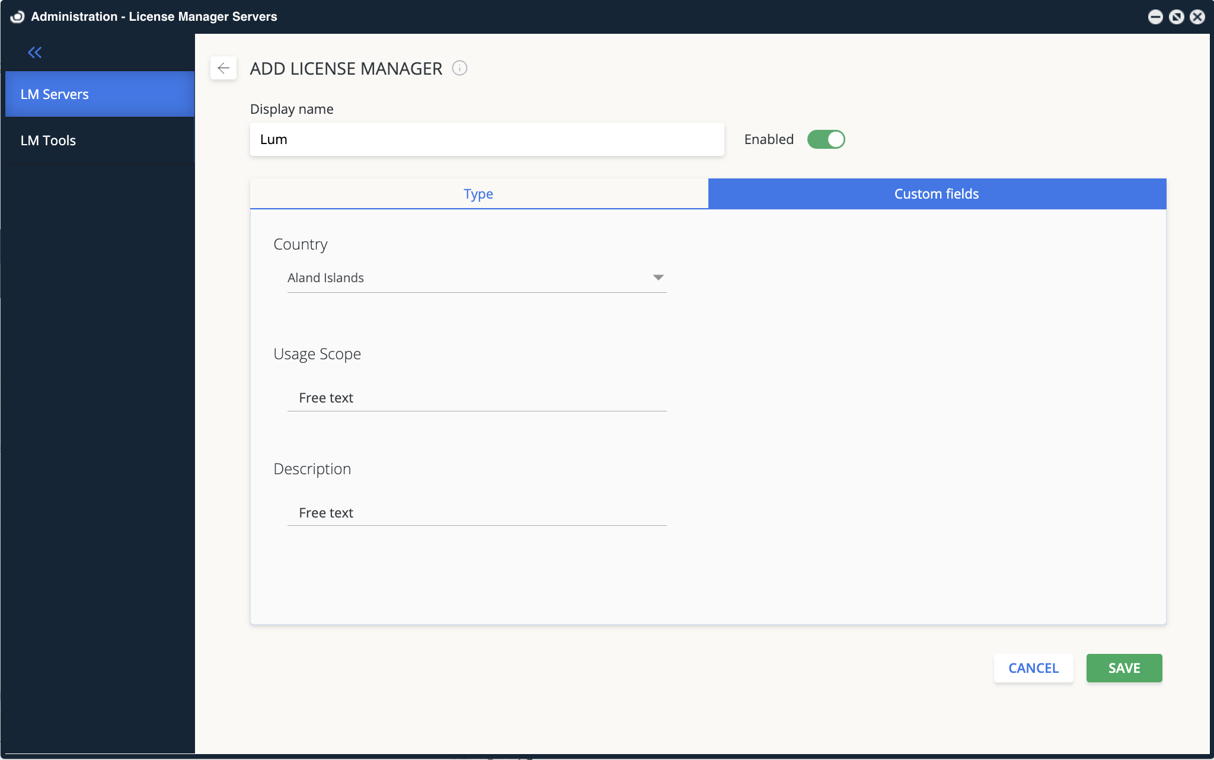The height and width of the screenshot is (760, 1214).
Task: Collapse the left sidebar using the double chevrons
Action: tap(35, 52)
